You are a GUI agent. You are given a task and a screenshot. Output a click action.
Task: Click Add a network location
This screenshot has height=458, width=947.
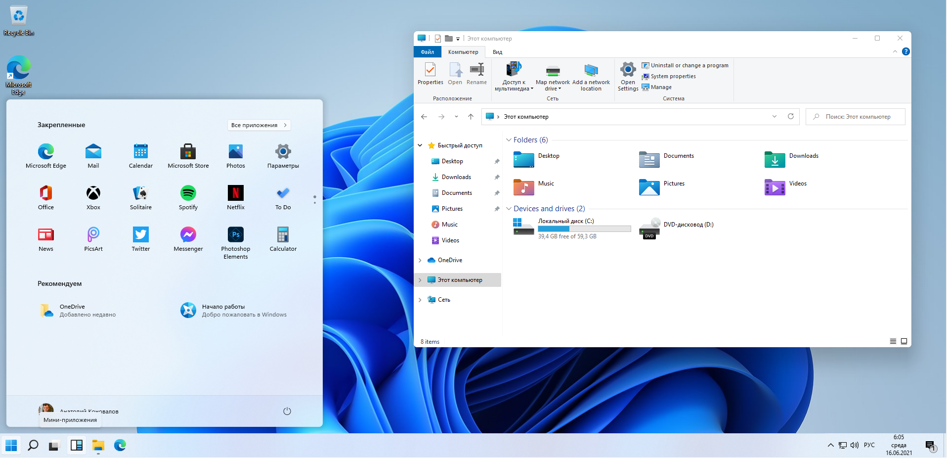tap(591, 77)
